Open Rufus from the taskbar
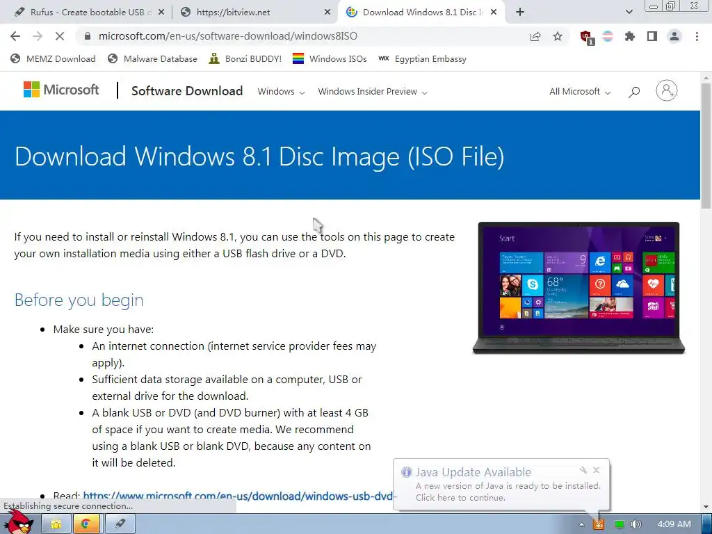 tap(120, 524)
